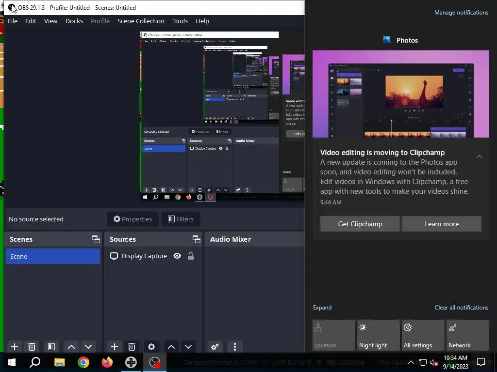The width and height of the screenshot is (497, 372).
Task: Open the Network quick action tile
Action: 468,335
